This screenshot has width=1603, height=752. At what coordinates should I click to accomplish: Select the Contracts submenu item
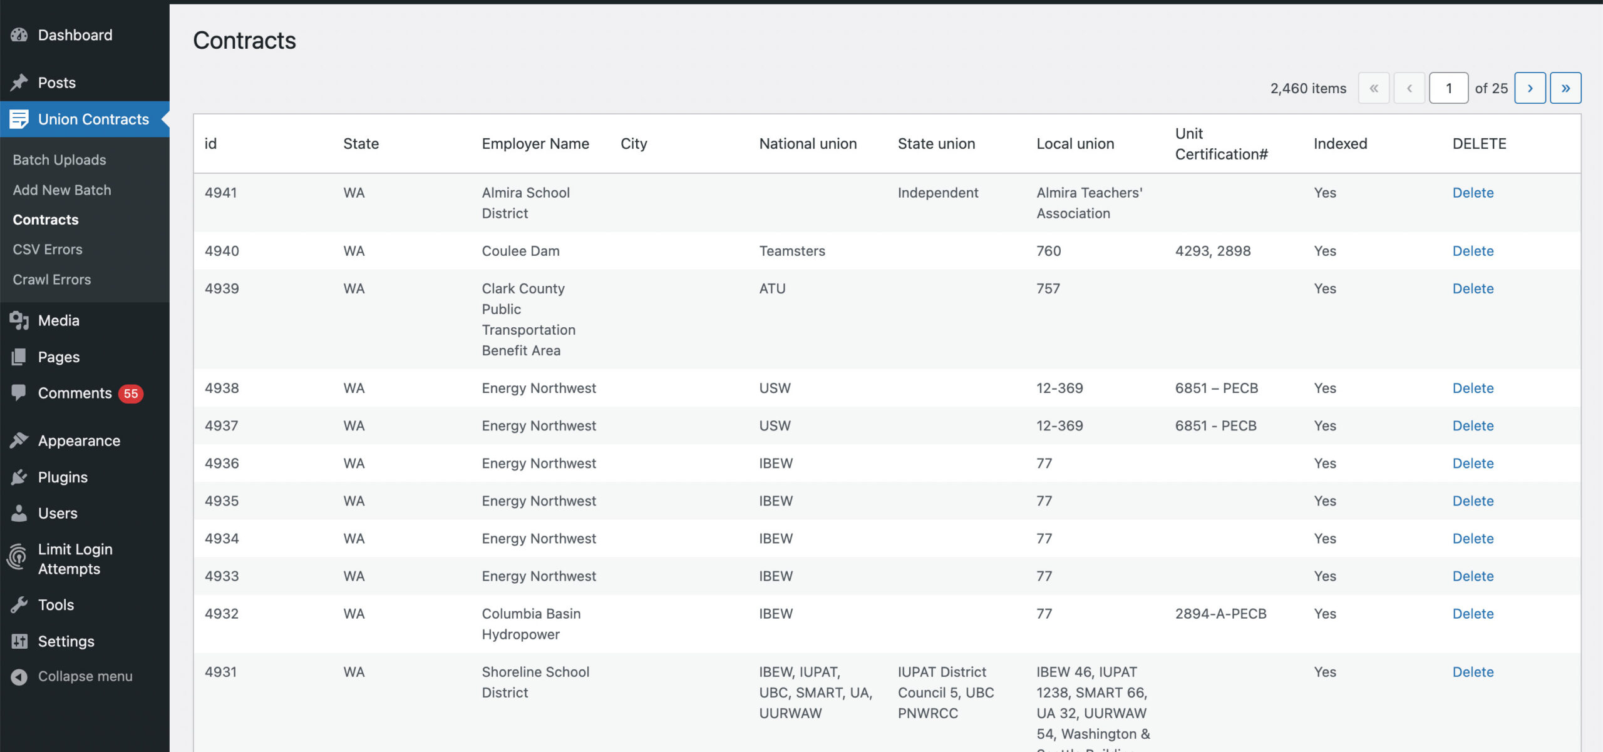pos(46,220)
